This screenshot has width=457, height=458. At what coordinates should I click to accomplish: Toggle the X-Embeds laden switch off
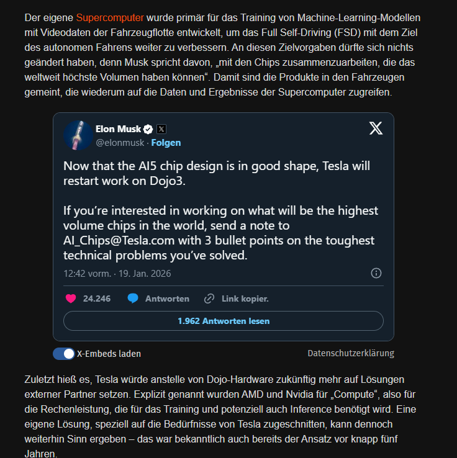tap(64, 354)
